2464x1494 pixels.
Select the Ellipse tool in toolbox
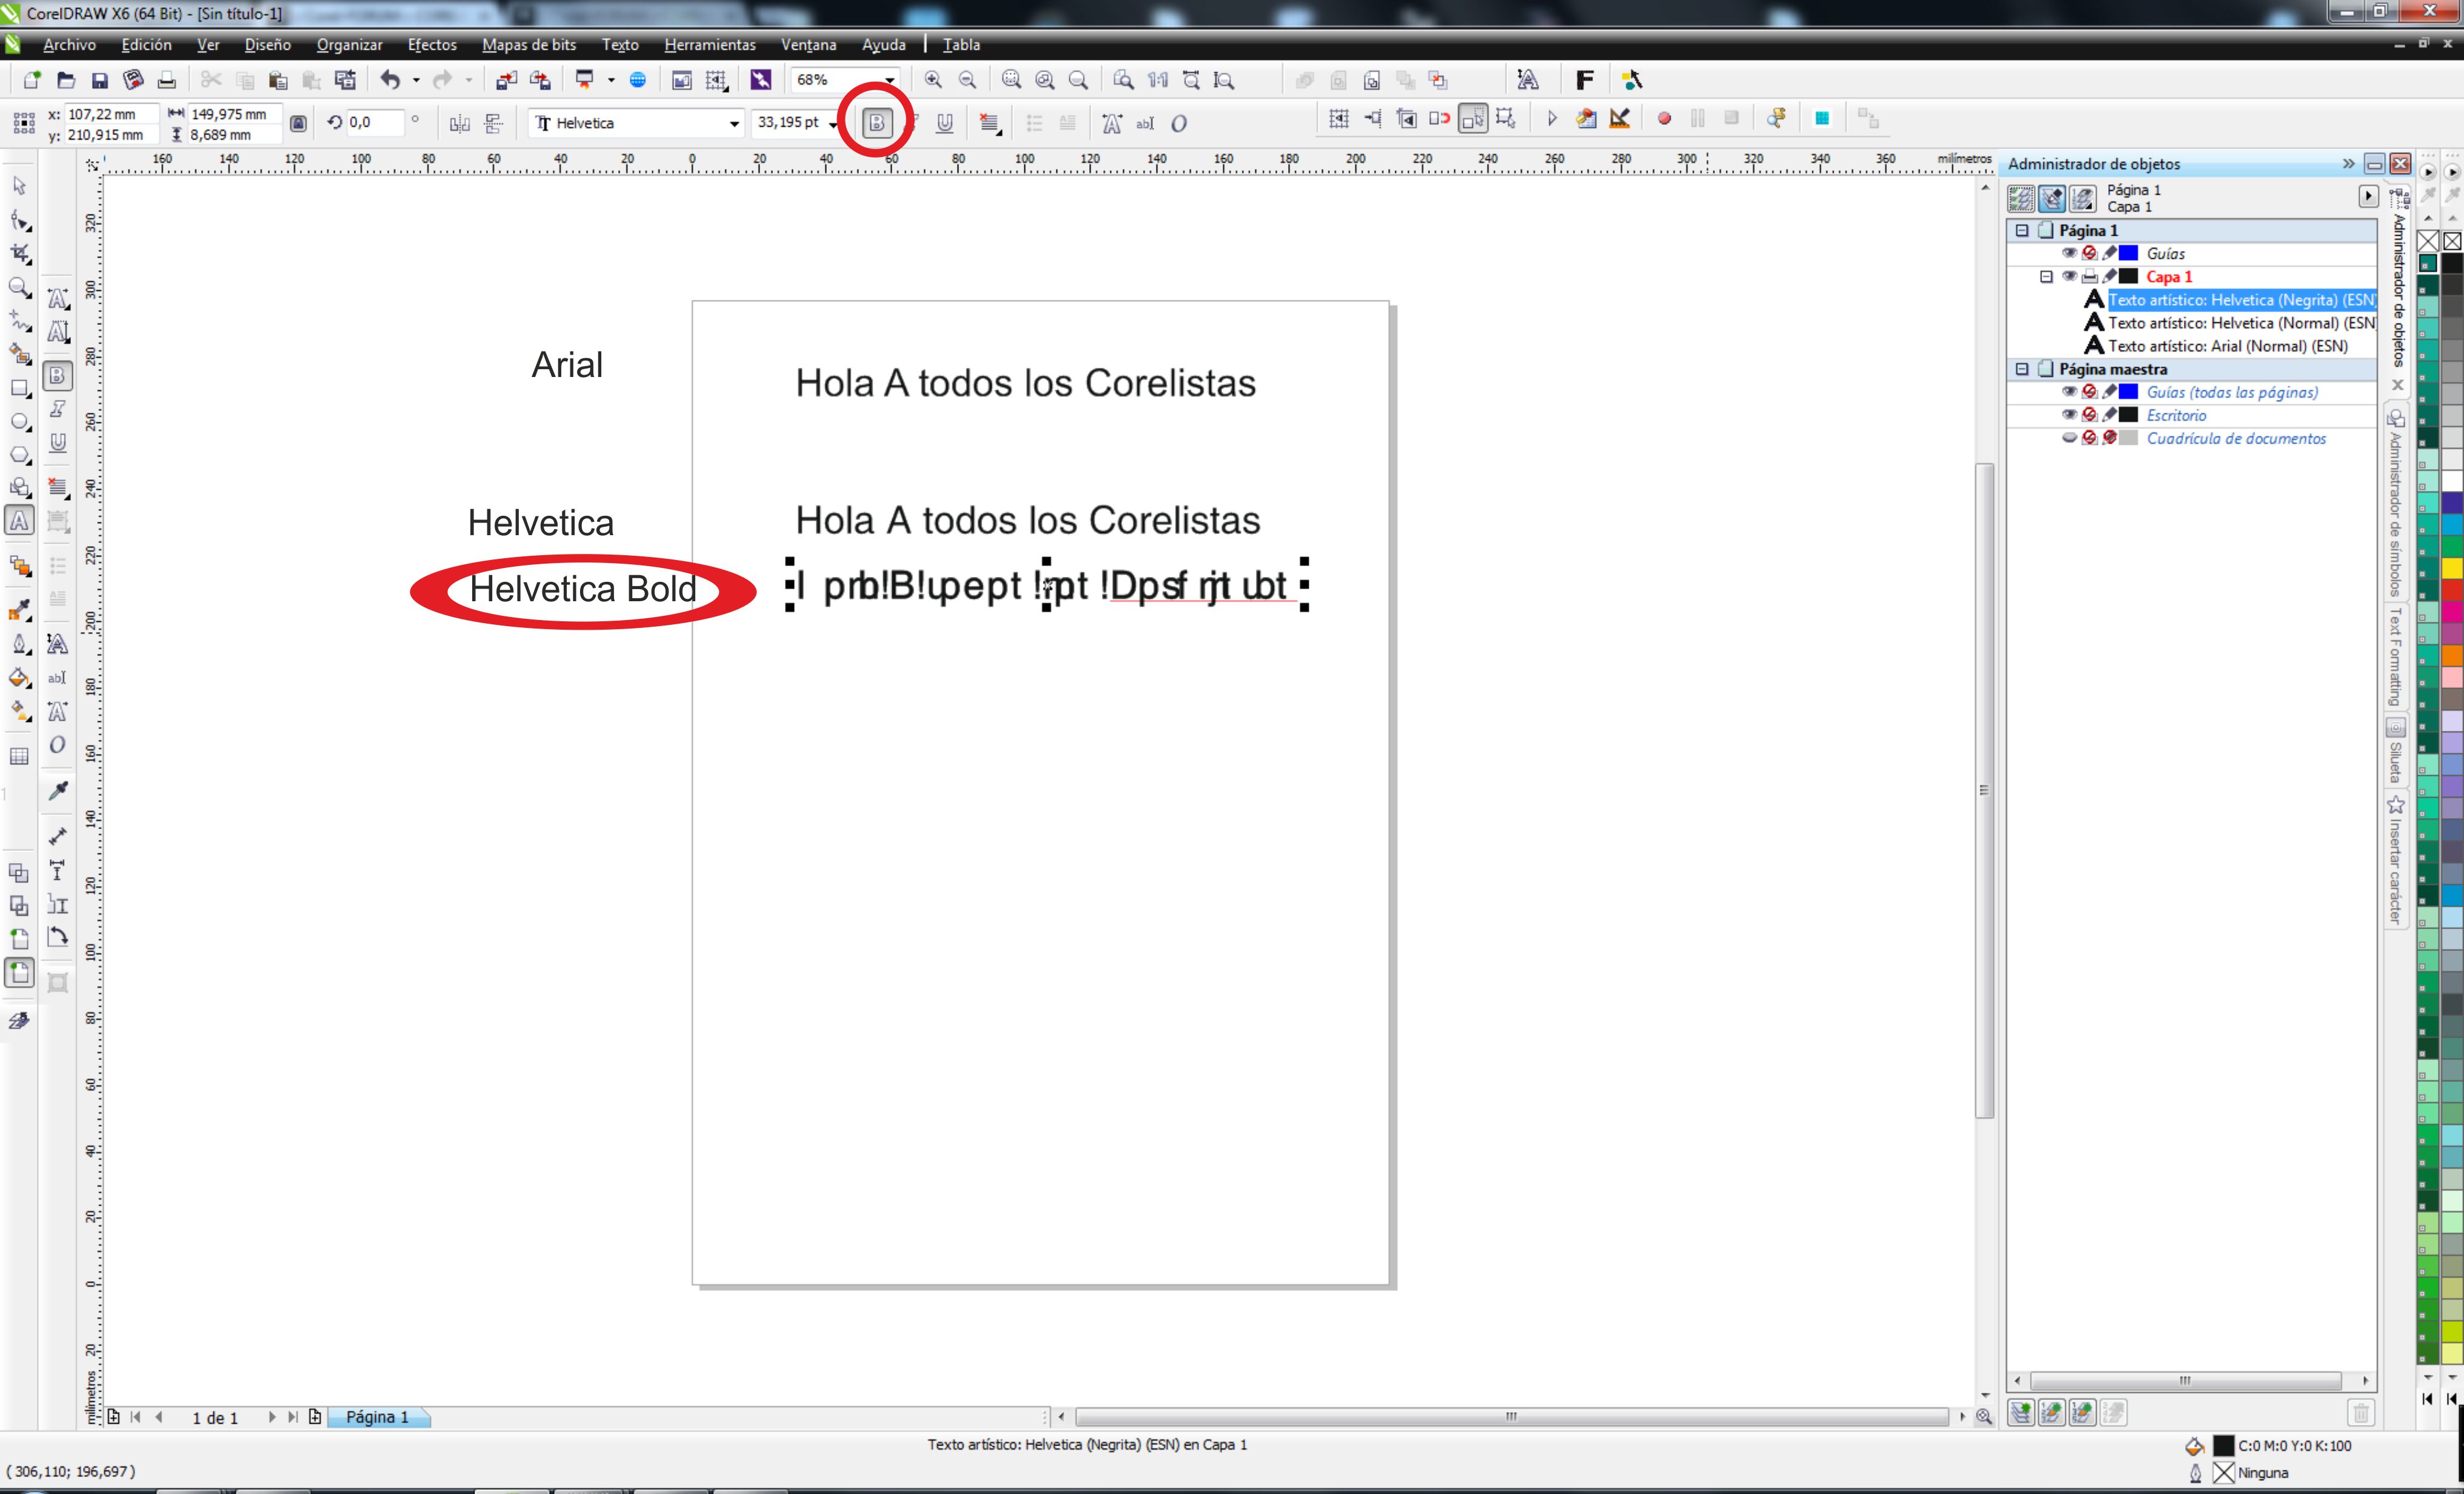(19, 422)
